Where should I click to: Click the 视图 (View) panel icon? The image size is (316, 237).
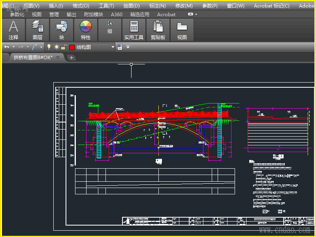point(182,30)
